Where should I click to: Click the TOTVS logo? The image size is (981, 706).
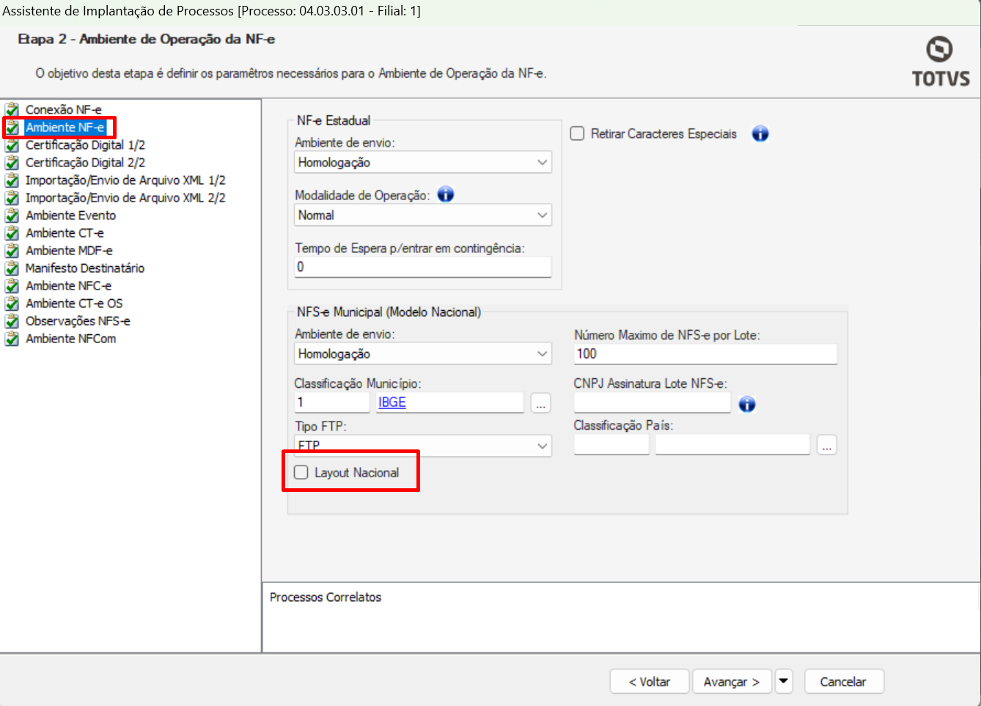tap(940, 62)
